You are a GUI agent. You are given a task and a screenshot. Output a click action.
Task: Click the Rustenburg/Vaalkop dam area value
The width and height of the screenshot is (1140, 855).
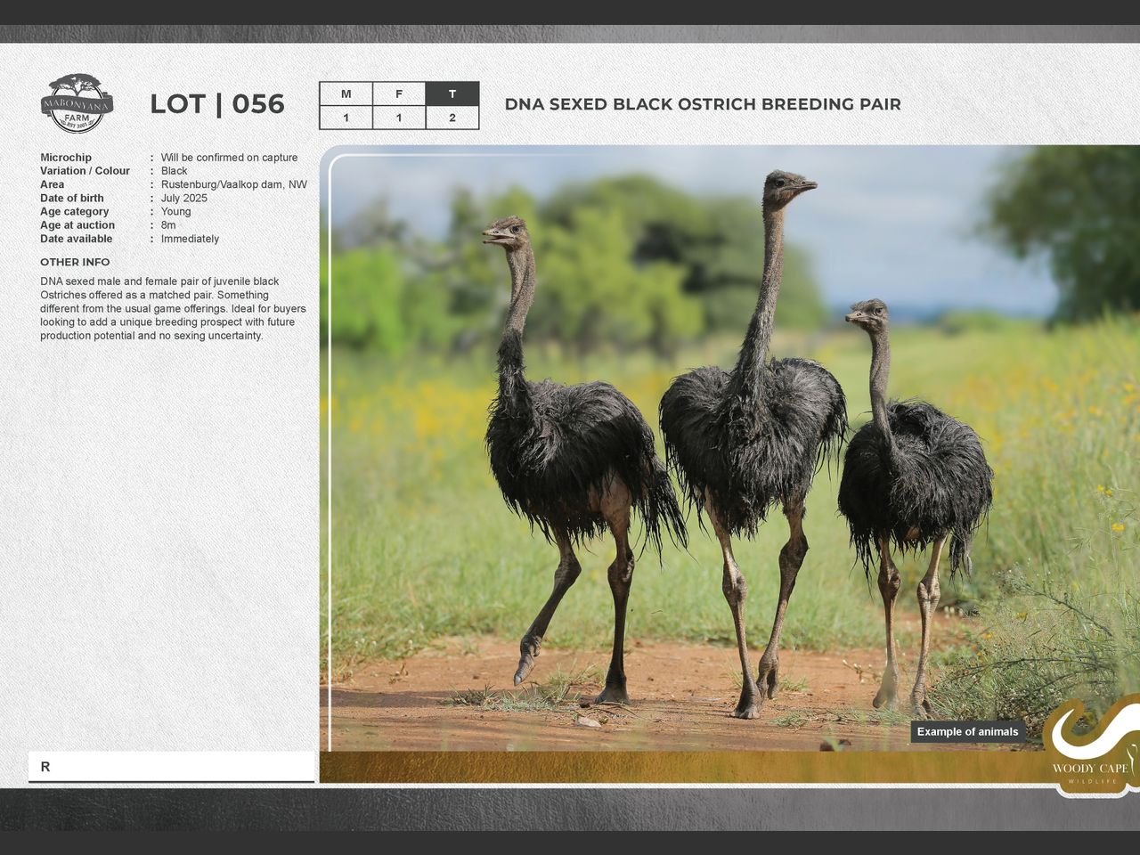pyautogui.click(x=233, y=184)
